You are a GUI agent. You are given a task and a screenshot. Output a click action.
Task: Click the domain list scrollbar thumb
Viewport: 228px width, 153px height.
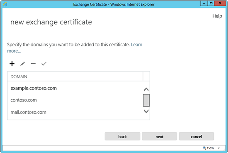coord(146,100)
